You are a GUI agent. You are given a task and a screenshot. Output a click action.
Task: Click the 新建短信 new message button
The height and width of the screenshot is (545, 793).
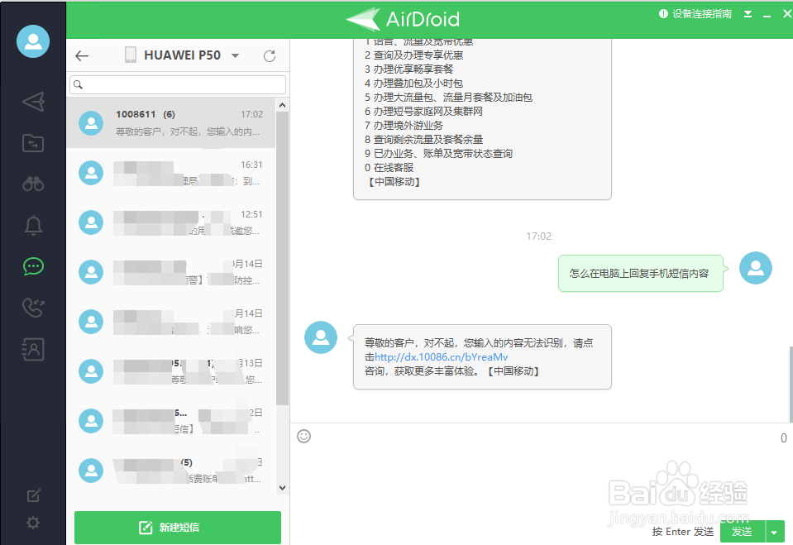pyautogui.click(x=178, y=528)
